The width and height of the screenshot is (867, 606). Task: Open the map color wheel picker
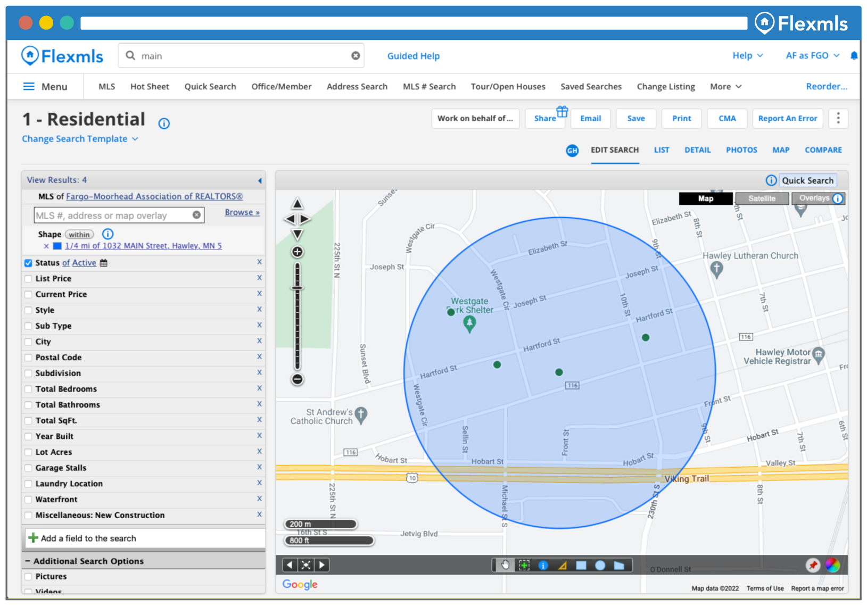832,565
